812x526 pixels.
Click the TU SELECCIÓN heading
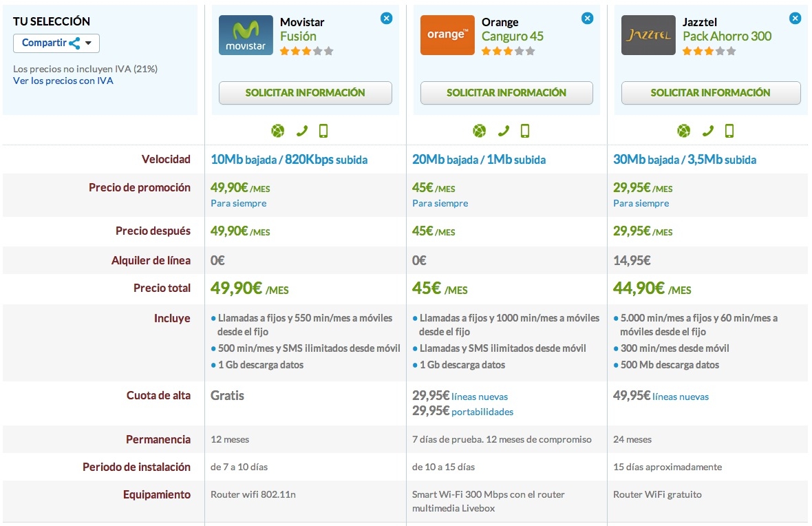pyautogui.click(x=52, y=22)
